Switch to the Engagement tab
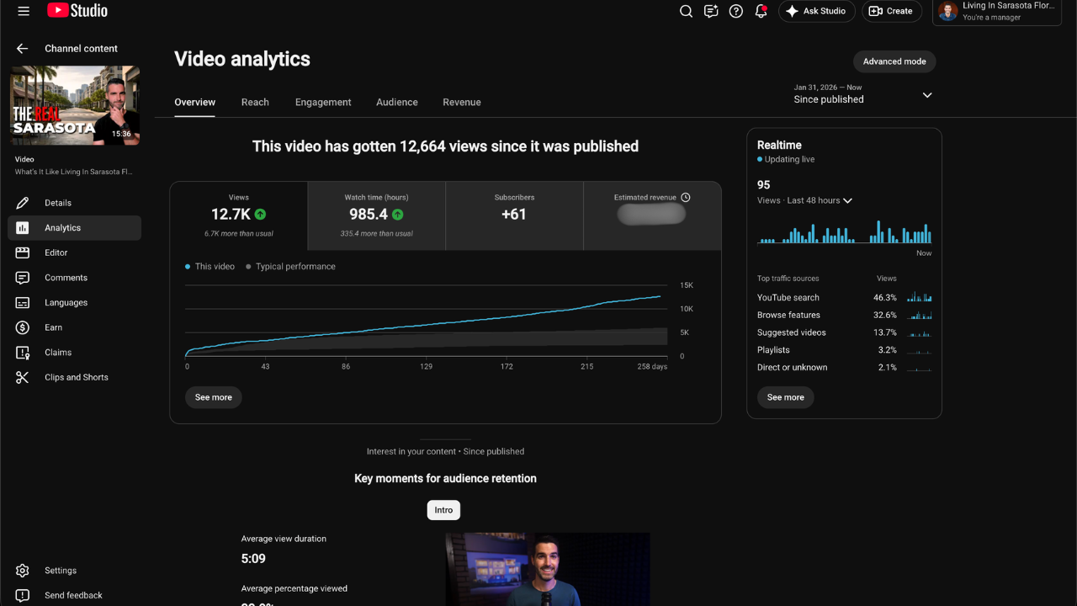The image size is (1077, 606). tap(323, 102)
